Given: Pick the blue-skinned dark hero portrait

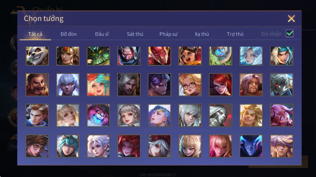Looking at the screenshot, I should point(251,146).
